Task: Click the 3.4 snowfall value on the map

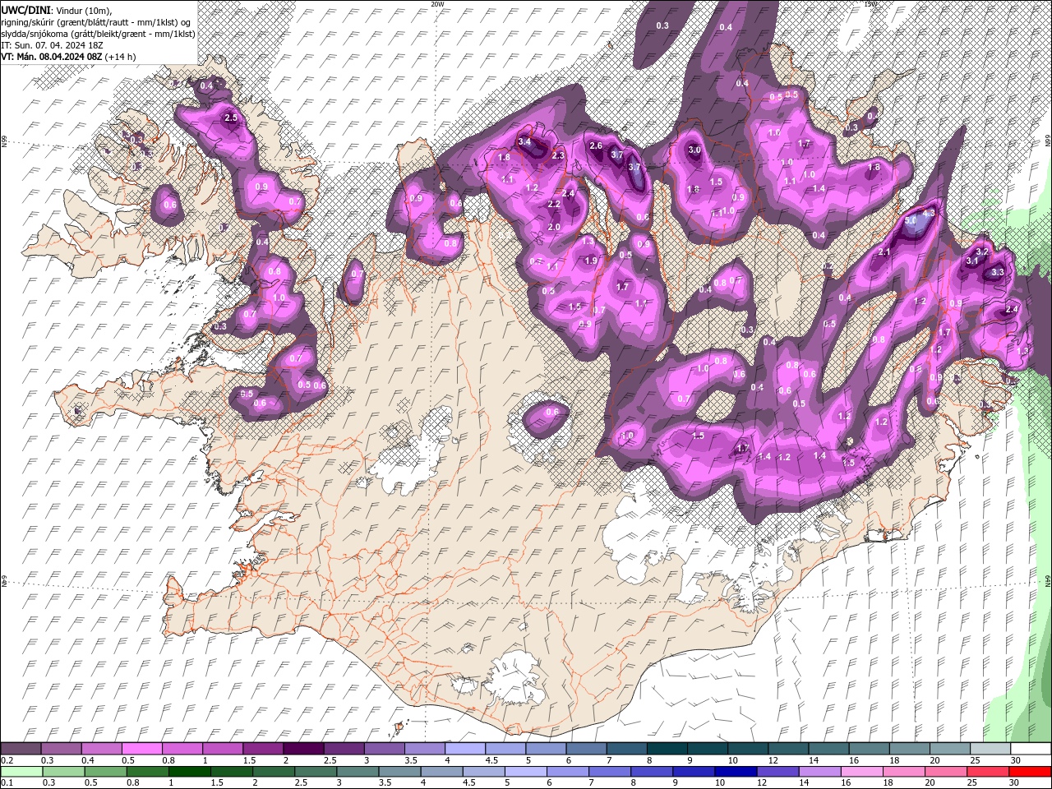Action: pos(525,142)
